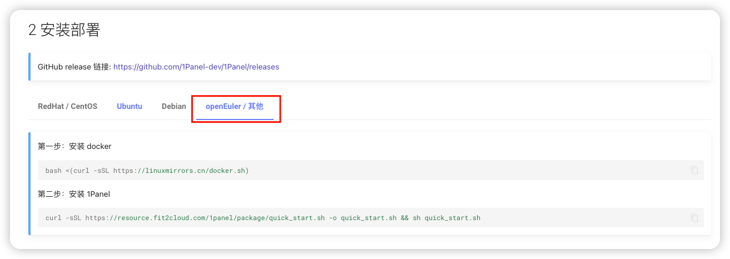Image resolution: width=730 pixels, height=259 pixels.
Task: Open the Debian tab
Action: pyautogui.click(x=174, y=106)
